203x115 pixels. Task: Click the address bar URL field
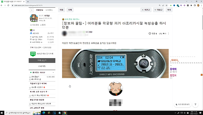[x=84, y=5]
